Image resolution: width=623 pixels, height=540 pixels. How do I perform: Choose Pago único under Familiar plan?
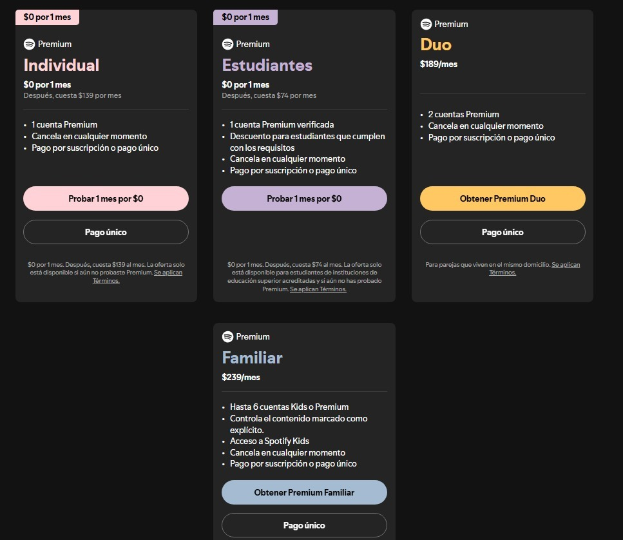point(304,525)
